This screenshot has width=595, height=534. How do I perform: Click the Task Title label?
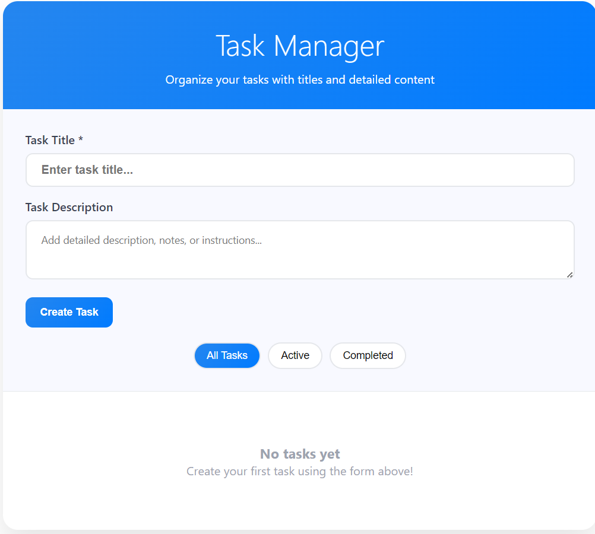coord(50,140)
